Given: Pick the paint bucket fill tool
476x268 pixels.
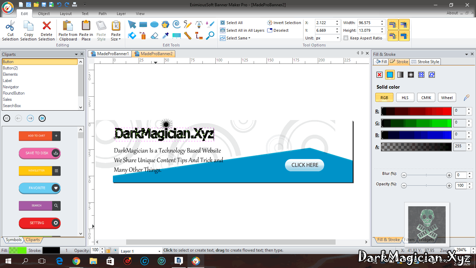Looking at the screenshot, I should pos(132,35).
